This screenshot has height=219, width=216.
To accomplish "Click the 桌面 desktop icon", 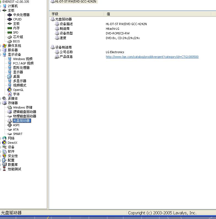I will 9,77.
